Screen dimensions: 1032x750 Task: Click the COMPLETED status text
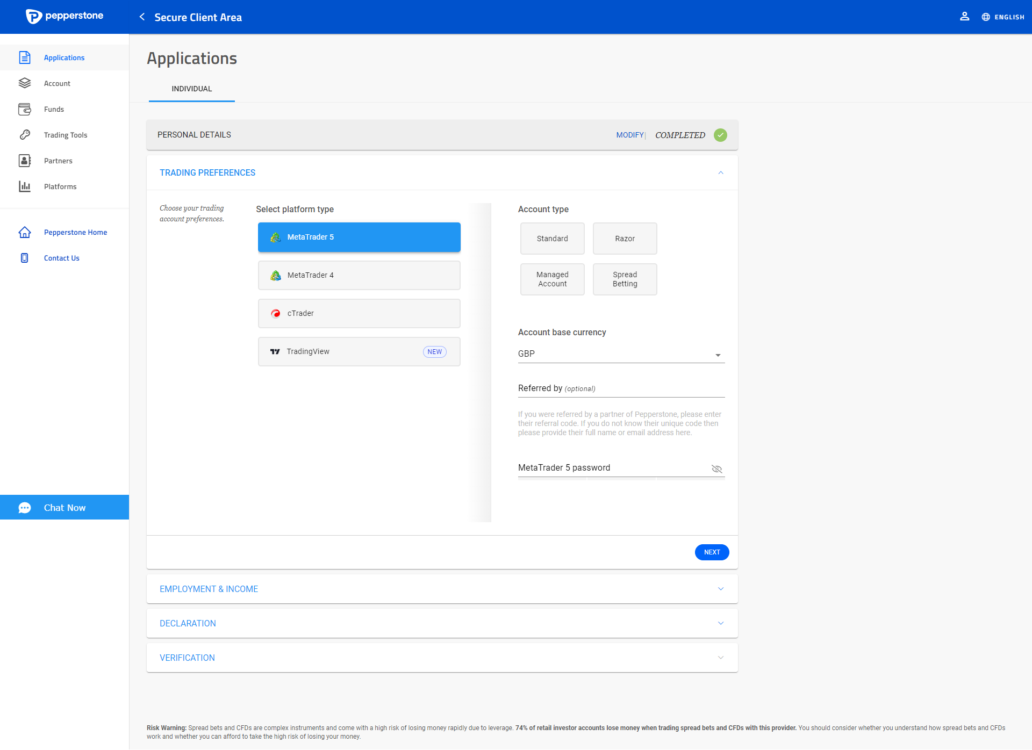pyautogui.click(x=680, y=135)
